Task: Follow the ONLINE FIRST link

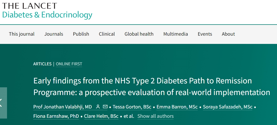Action: click(69, 64)
